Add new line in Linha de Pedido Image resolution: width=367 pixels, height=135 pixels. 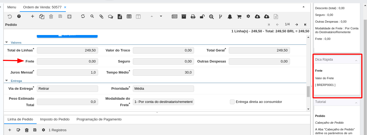10,130
